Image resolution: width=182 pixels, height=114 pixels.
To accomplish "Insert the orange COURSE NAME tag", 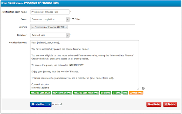I will pos(136,93).
